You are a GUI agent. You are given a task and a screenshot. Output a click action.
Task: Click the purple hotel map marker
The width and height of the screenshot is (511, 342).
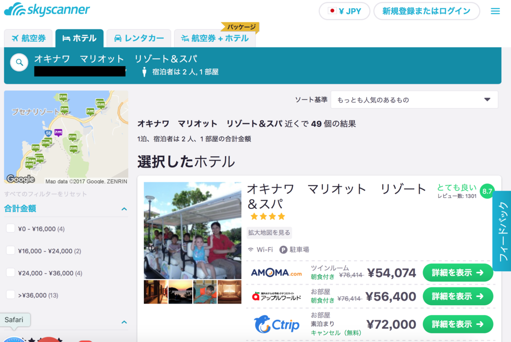pos(58,132)
